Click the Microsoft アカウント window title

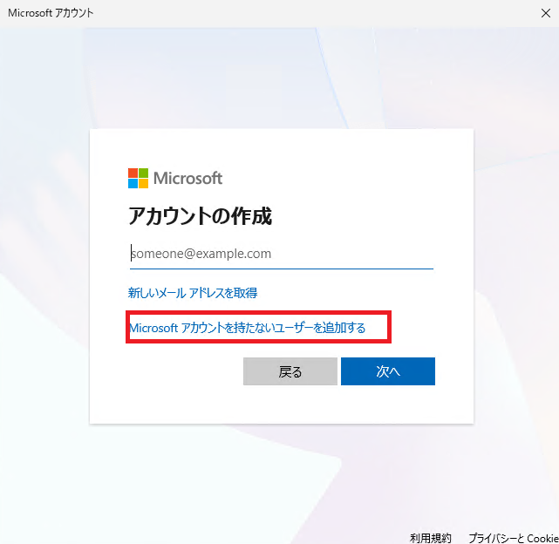click(51, 13)
